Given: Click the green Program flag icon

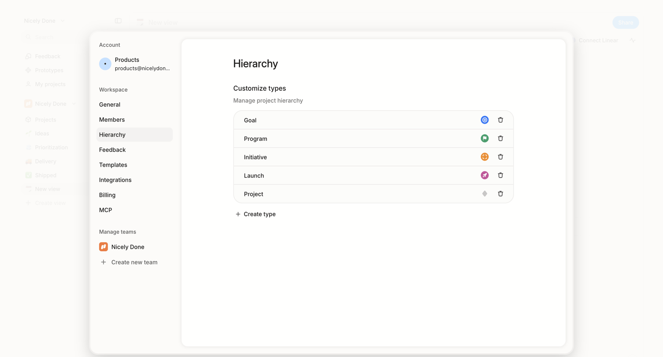Looking at the screenshot, I should click(485, 138).
